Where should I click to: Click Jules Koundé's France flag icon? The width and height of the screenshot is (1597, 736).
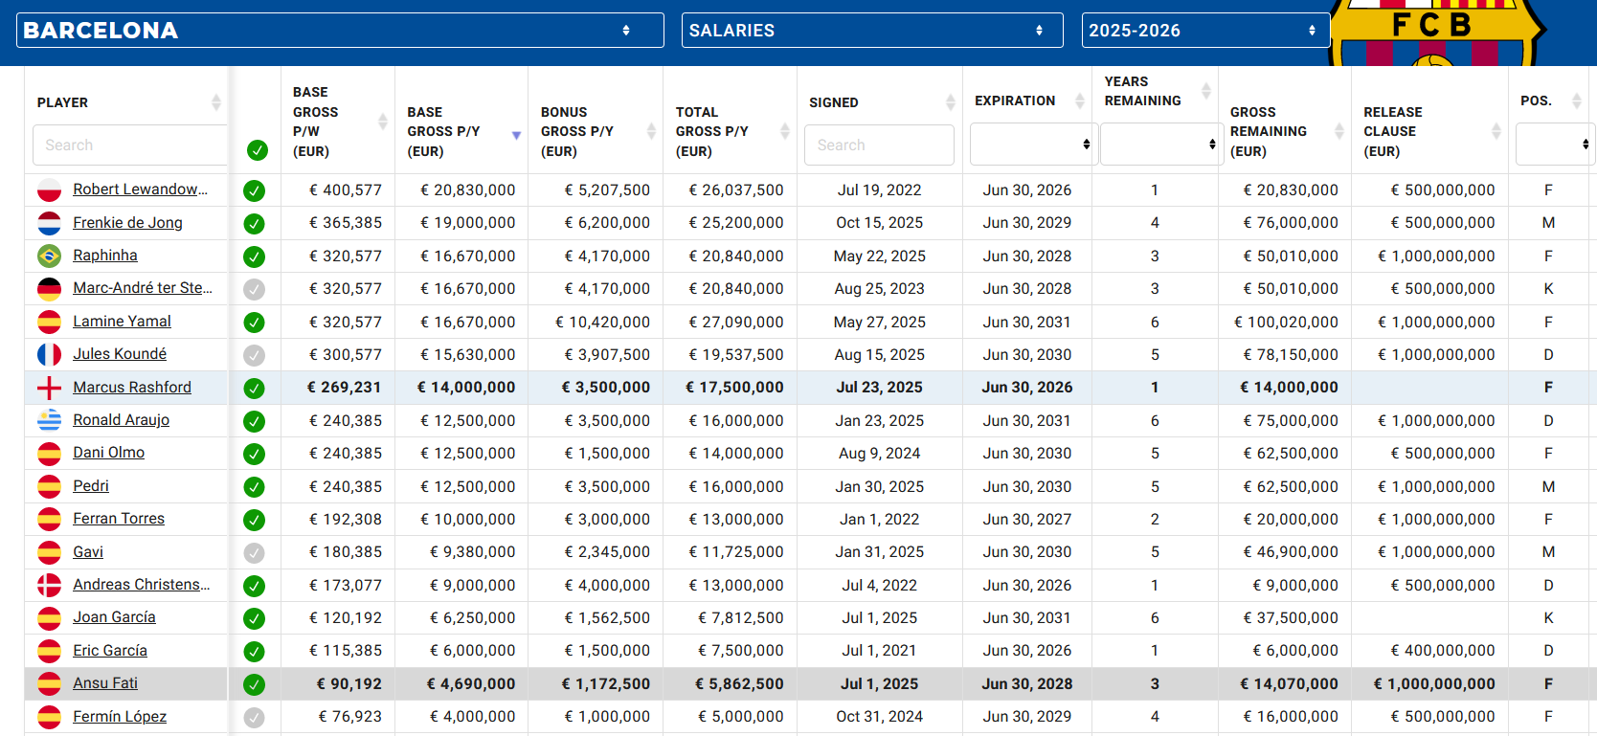(x=49, y=355)
